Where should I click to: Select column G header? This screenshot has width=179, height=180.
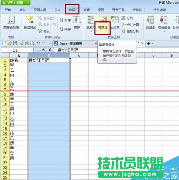point(154,55)
